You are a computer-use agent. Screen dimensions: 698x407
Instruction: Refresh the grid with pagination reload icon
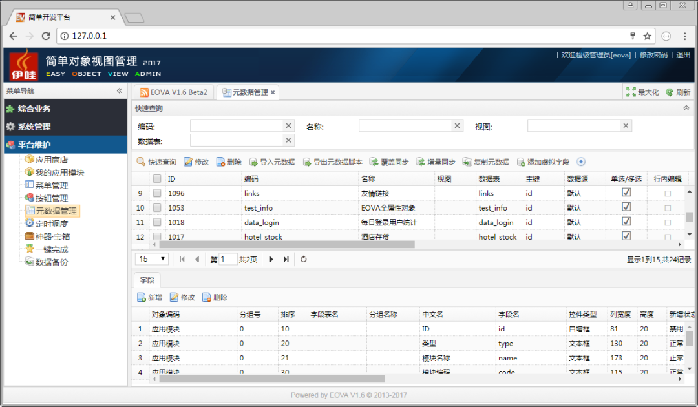(x=304, y=259)
